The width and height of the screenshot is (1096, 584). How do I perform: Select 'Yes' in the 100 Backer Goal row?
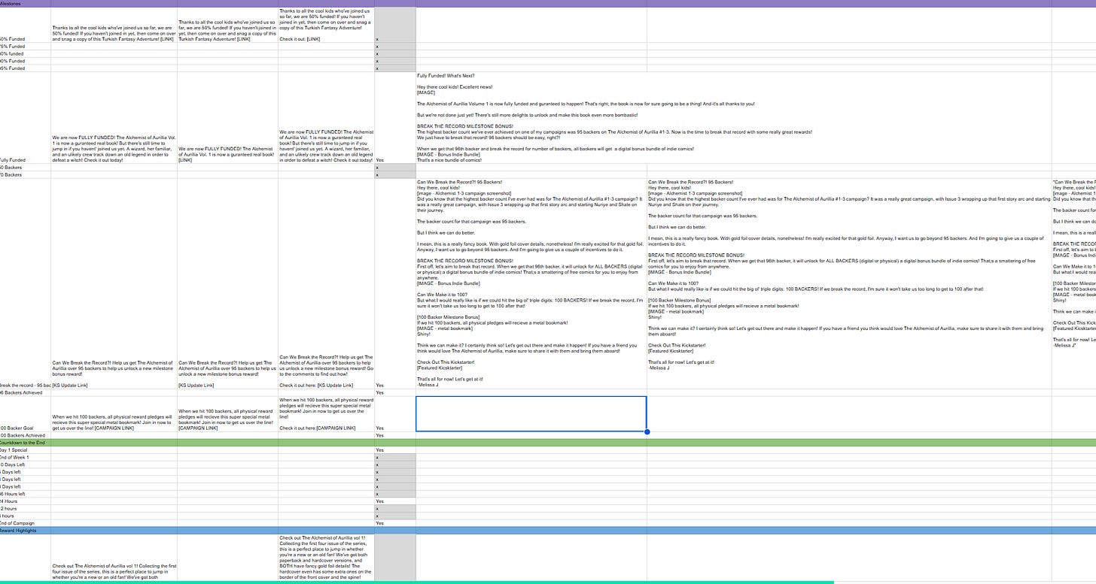(x=379, y=428)
